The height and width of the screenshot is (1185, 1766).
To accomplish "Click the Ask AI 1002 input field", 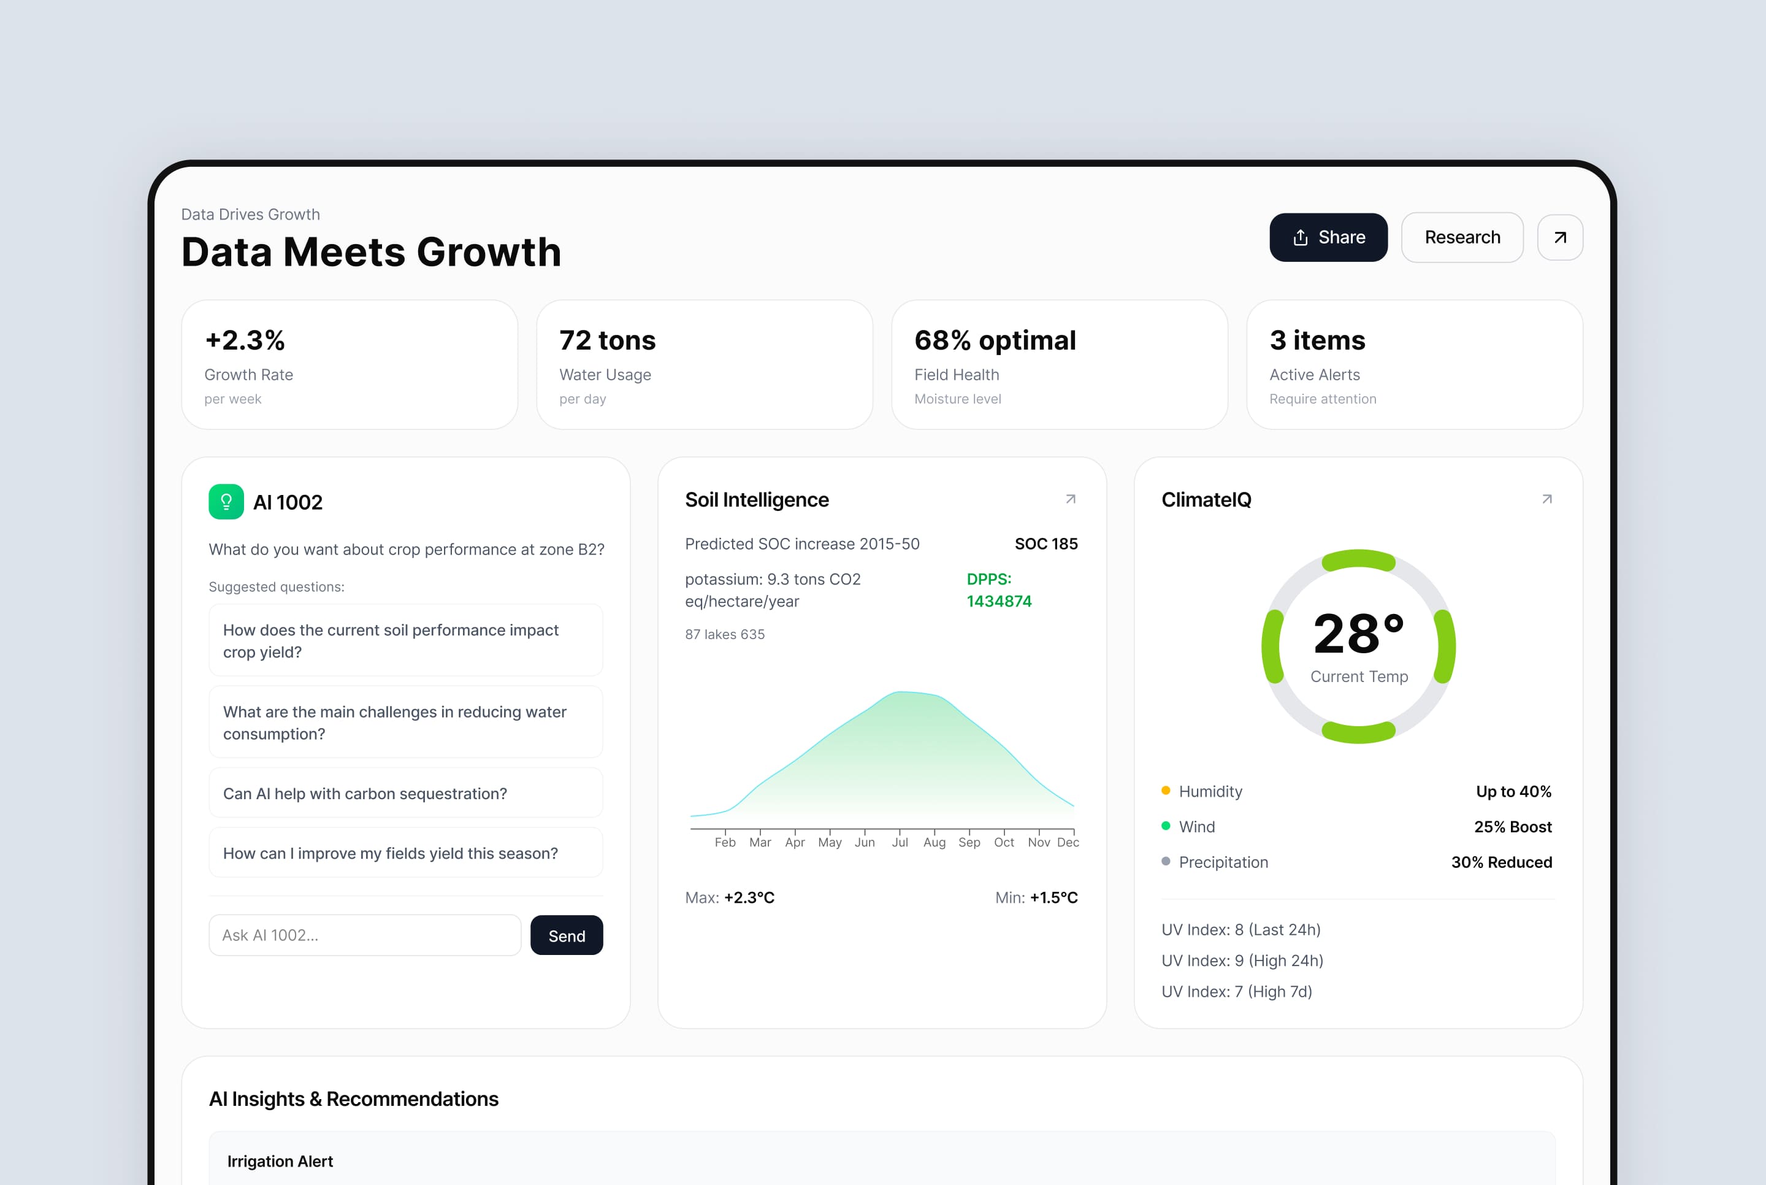I will [365, 935].
